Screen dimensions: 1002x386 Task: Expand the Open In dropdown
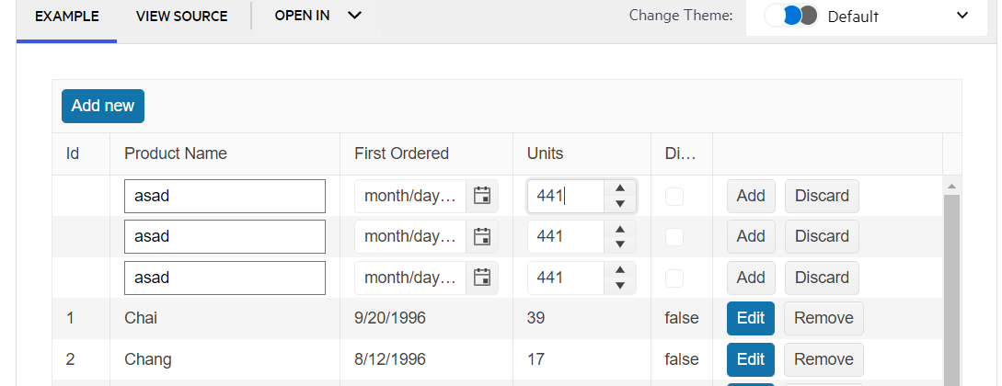click(317, 16)
